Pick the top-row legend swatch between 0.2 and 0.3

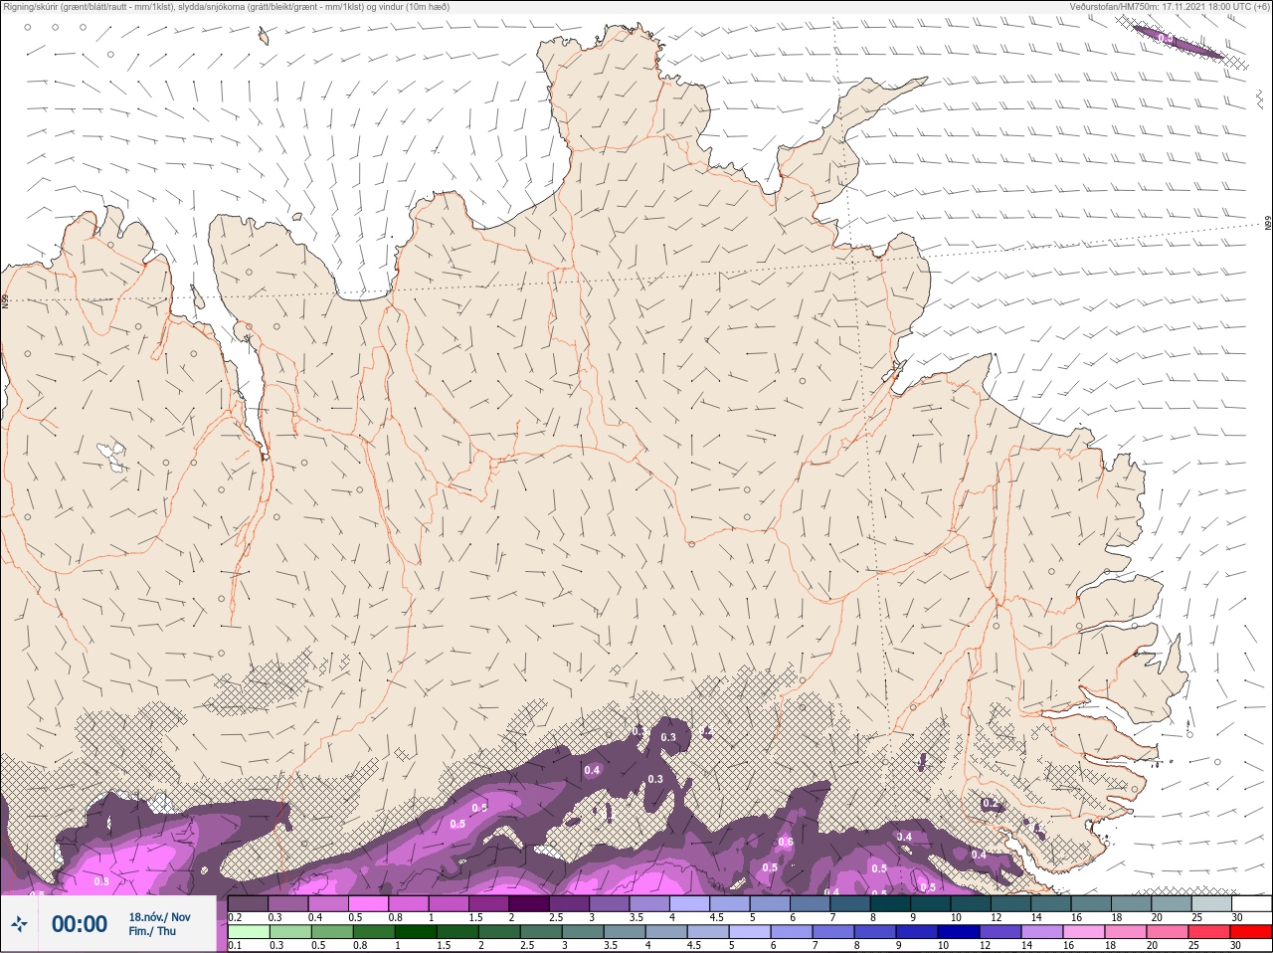tap(249, 903)
